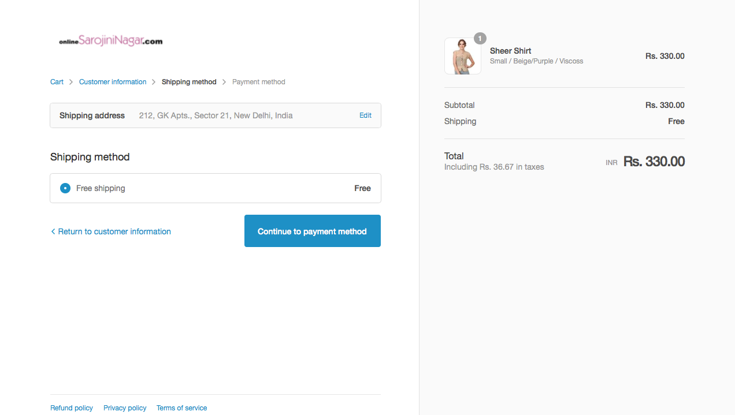The height and width of the screenshot is (415, 735).
Task: Click the INR currency label beside total
Action: tap(611, 163)
